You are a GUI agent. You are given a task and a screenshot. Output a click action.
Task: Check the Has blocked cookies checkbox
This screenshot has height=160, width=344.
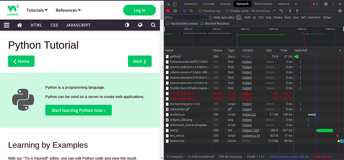168,23
